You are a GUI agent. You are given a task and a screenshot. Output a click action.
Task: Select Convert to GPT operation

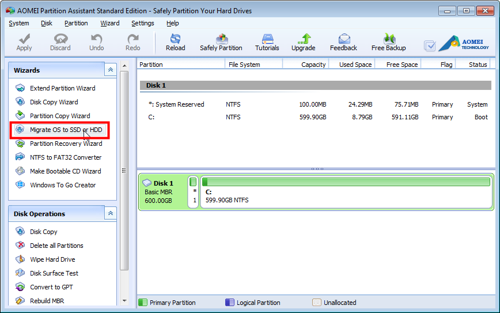click(x=51, y=287)
